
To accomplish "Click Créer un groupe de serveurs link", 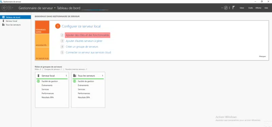I will tap(82, 47).
